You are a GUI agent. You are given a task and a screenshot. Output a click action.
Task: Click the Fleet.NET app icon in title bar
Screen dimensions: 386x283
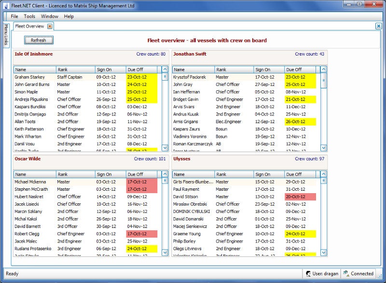pyautogui.click(x=5, y=5)
